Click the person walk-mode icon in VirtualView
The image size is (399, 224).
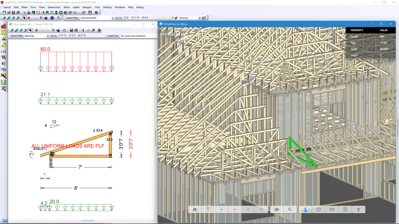[x=358, y=209]
